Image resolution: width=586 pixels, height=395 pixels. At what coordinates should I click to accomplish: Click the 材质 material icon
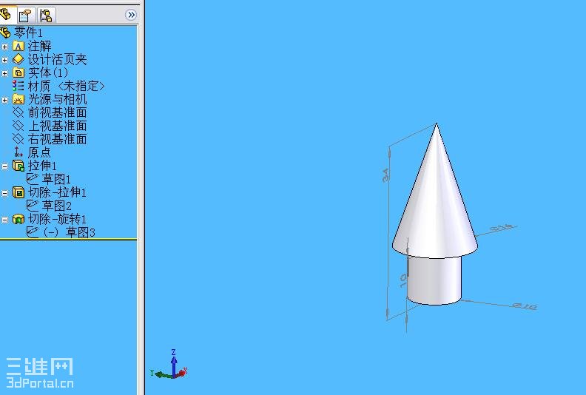coord(18,86)
